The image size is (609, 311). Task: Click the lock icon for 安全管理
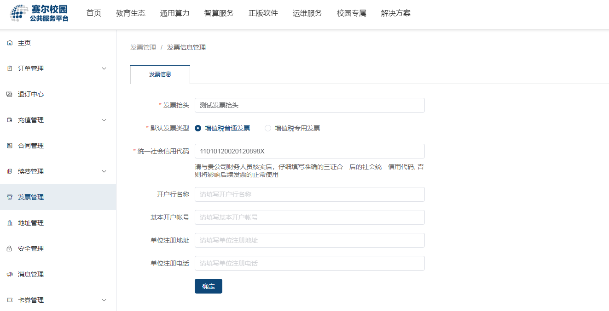point(10,249)
